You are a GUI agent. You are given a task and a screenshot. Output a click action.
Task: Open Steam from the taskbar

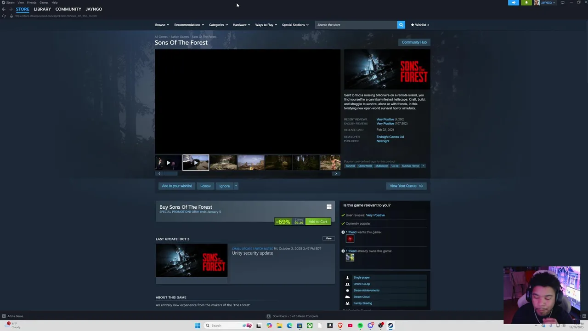click(390, 325)
